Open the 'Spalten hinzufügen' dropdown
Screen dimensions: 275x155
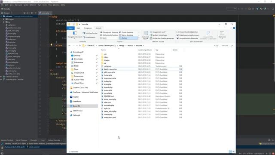pyautogui.click(x=159, y=35)
